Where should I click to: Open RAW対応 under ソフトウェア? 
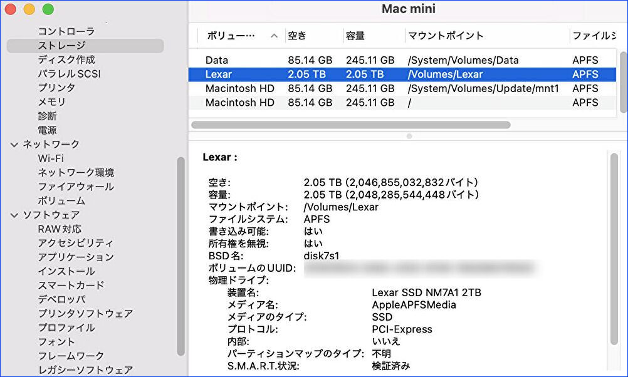60,229
